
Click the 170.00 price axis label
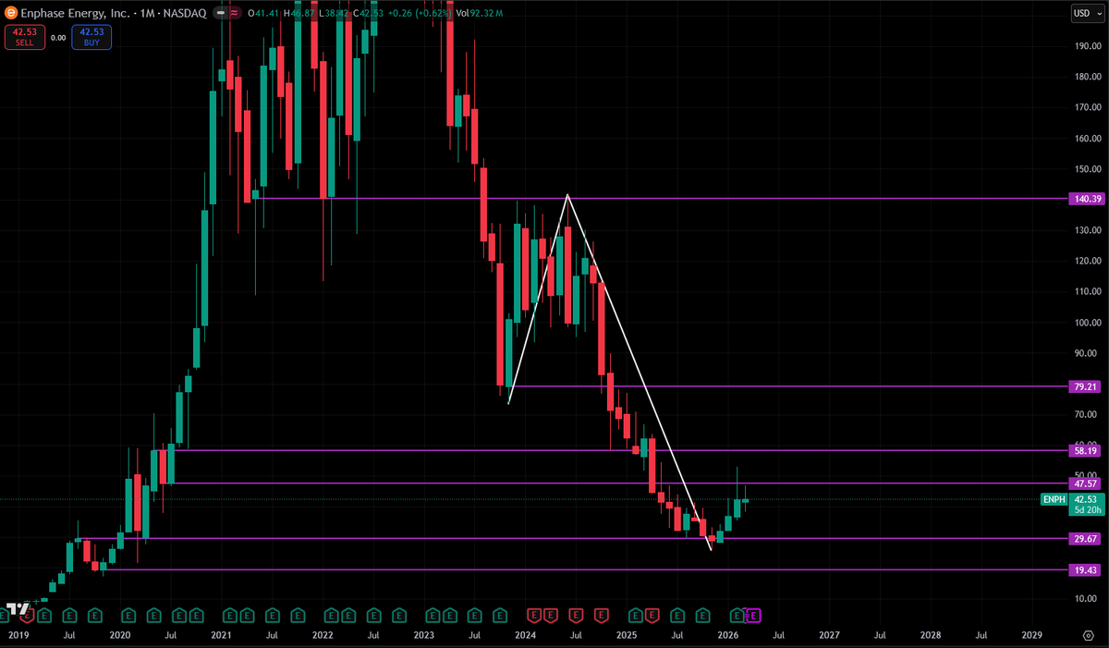[1086, 107]
